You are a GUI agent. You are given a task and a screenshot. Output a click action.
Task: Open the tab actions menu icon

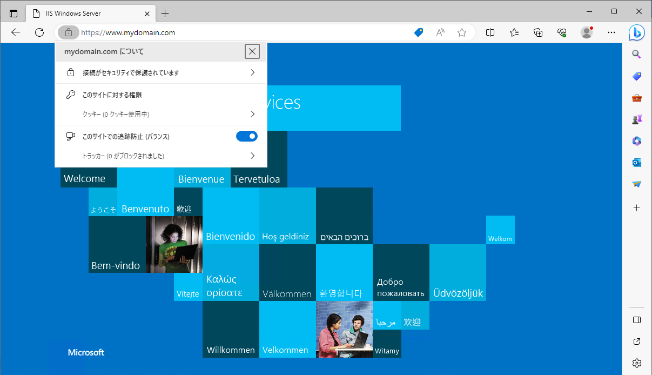click(x=14, y=13)
